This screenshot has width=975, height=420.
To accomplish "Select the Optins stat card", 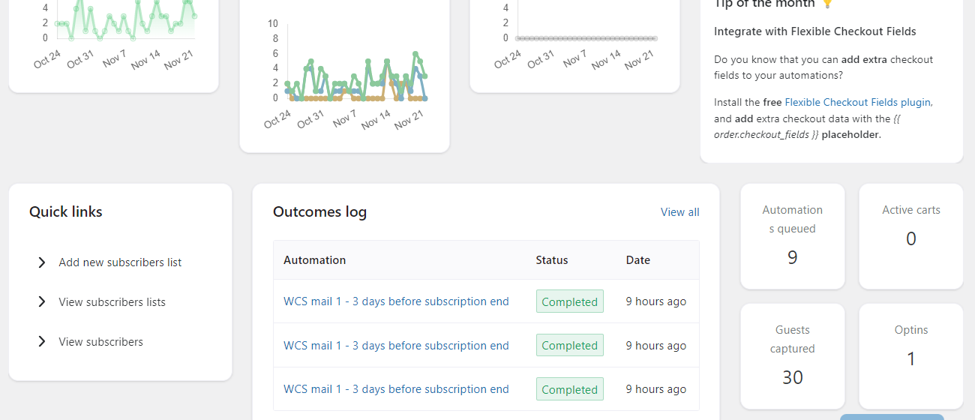I will pyautogui.click(x=911, y=356).
